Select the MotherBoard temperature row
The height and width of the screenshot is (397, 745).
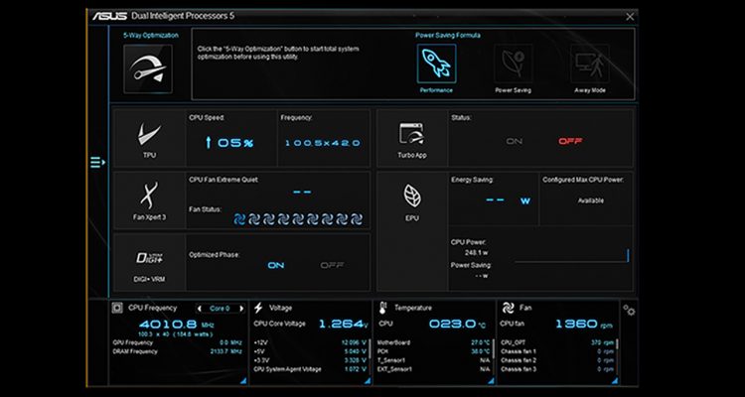coord(434,342)
